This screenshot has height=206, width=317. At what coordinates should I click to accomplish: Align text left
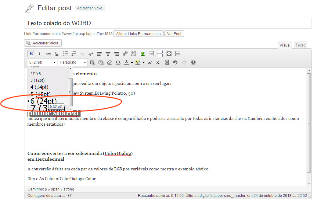(x=99, y=54)
